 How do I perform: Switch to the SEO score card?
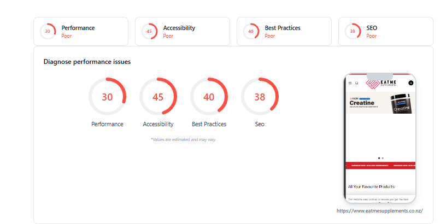(x=386, y=31)
